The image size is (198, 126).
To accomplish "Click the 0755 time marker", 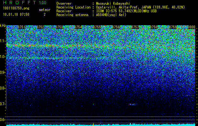I will [x=97, y=27].
